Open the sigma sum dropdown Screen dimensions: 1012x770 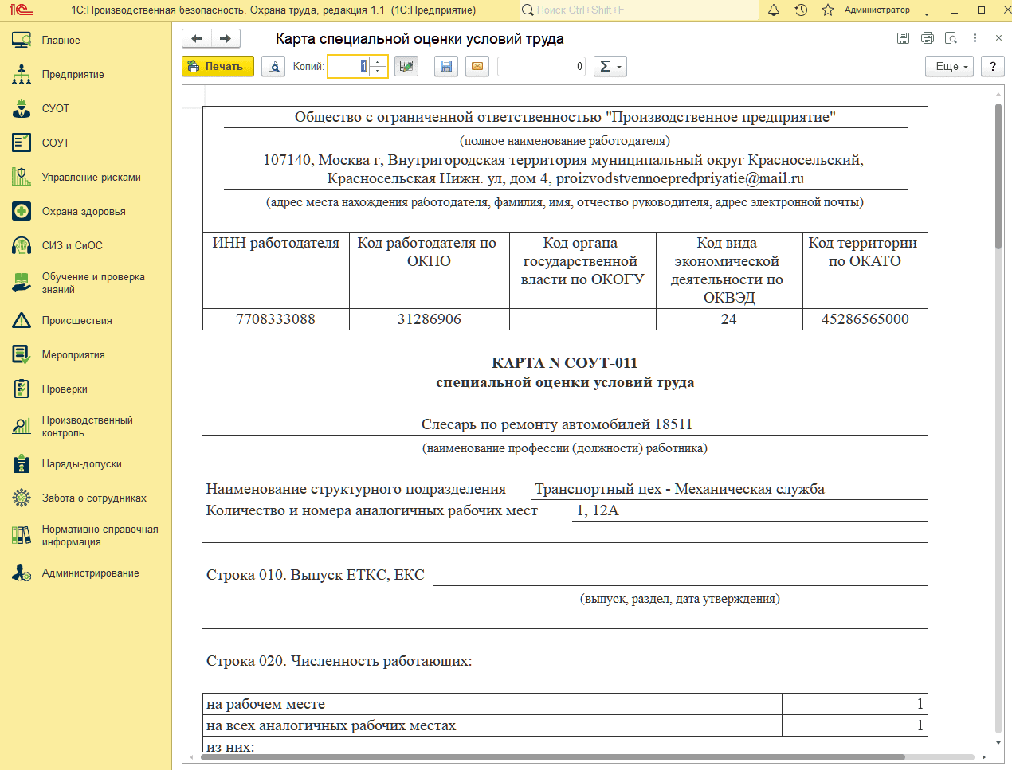(x=610, y=66)
